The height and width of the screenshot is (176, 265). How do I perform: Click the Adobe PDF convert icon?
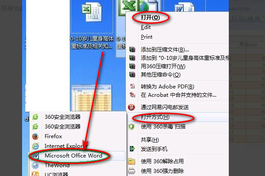point(132,86)
